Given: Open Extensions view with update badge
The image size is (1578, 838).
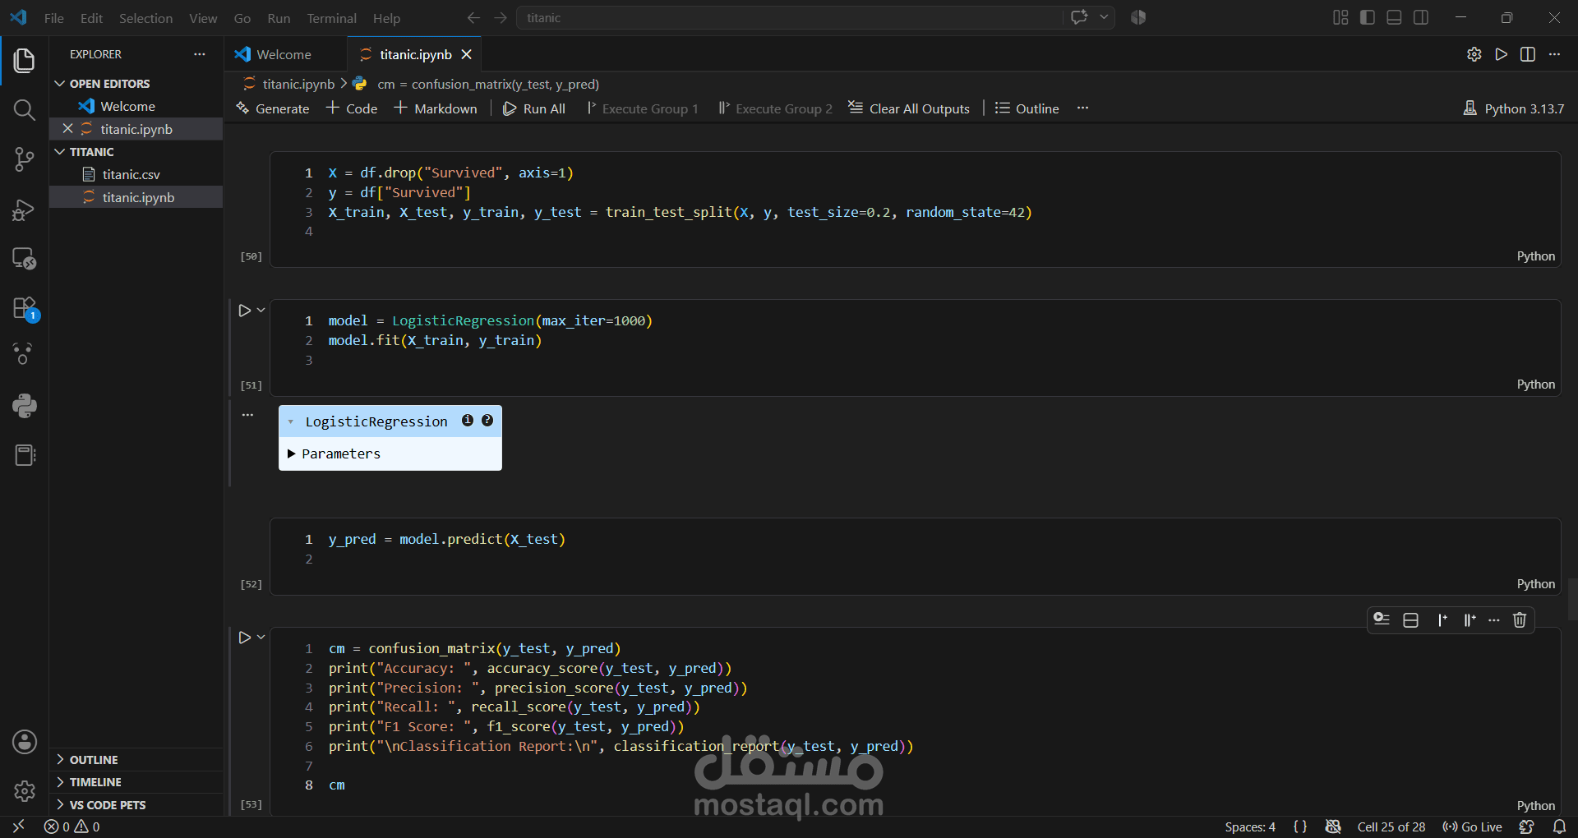Looking at the screenshot, I should coord(25,308).
